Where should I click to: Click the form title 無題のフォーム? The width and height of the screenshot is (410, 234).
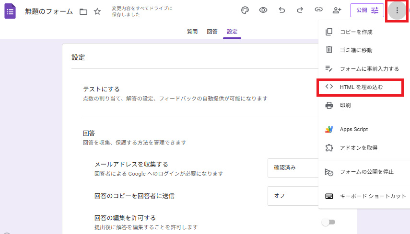click(x=49, y=11)
